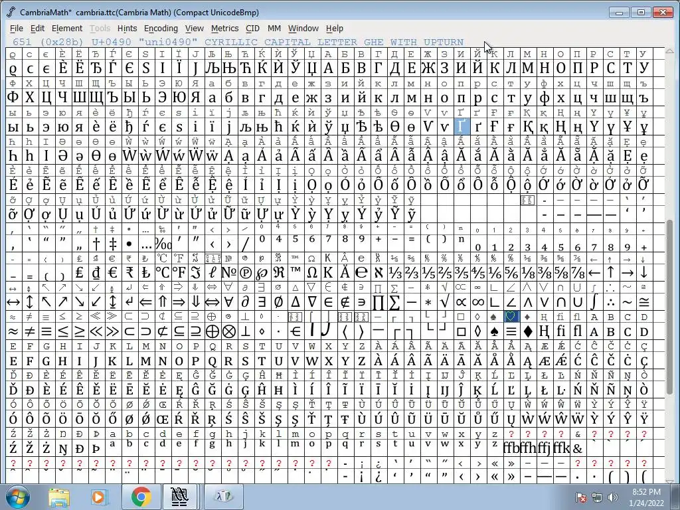Viewport: 680px width, 510px height.
Task: Select the per mille ‰ glyph cell
Action: click(x=163, y=244)
